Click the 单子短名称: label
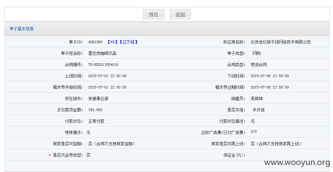 [72, 53]
